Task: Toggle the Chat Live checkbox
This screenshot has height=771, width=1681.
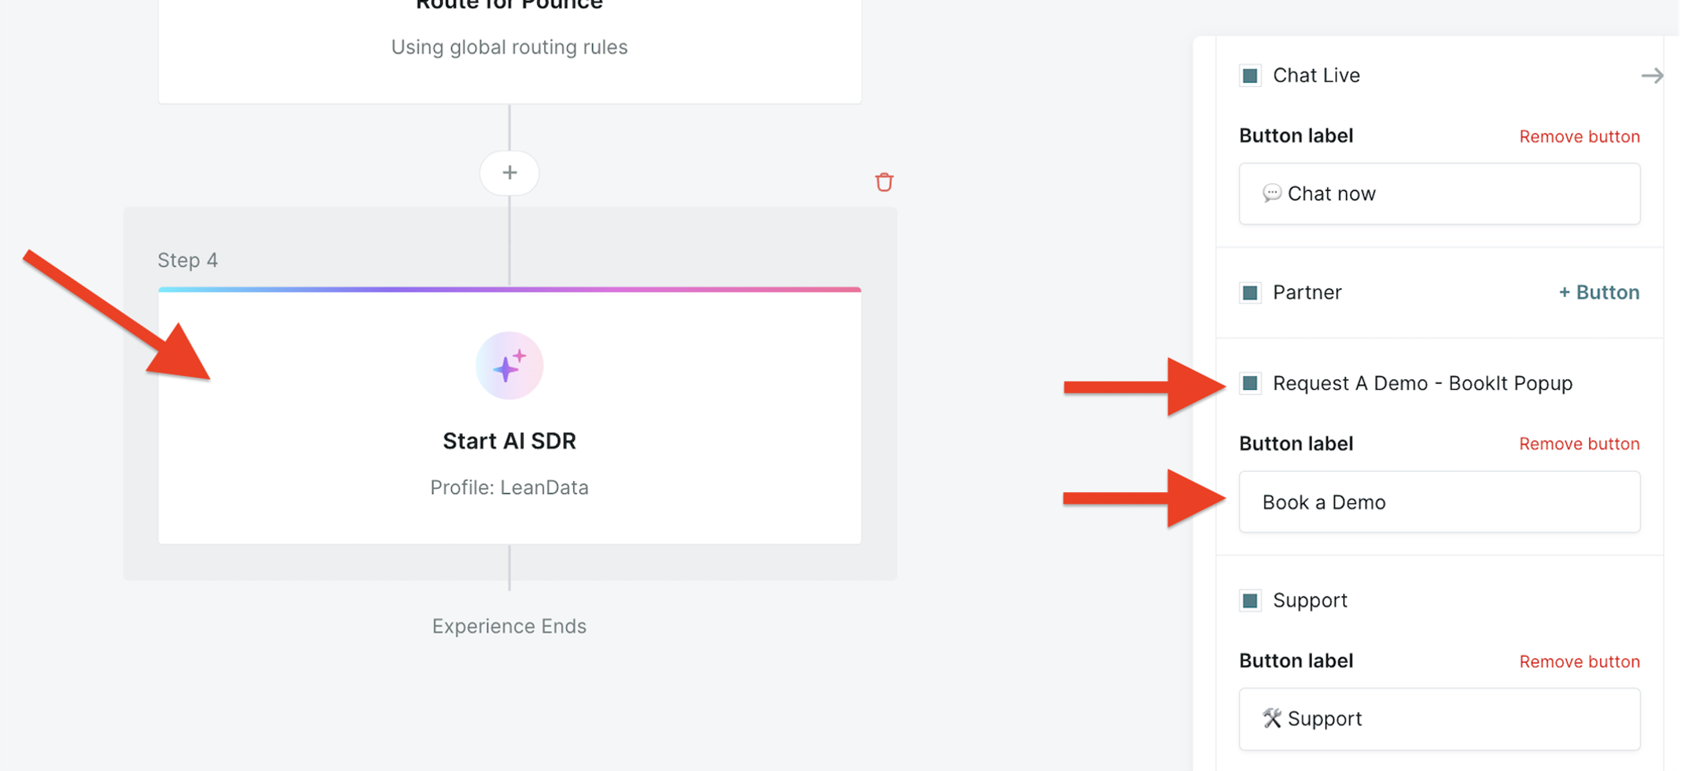Action: 1250,75
